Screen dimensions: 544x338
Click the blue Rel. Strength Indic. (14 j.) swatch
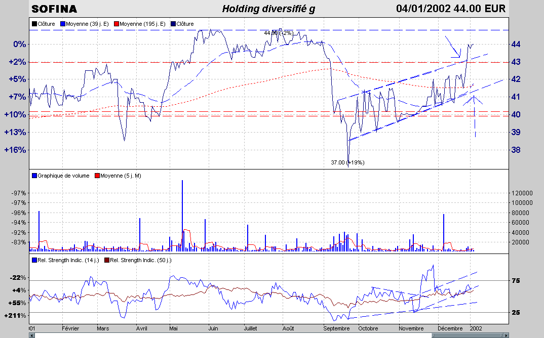coord(34,261)
